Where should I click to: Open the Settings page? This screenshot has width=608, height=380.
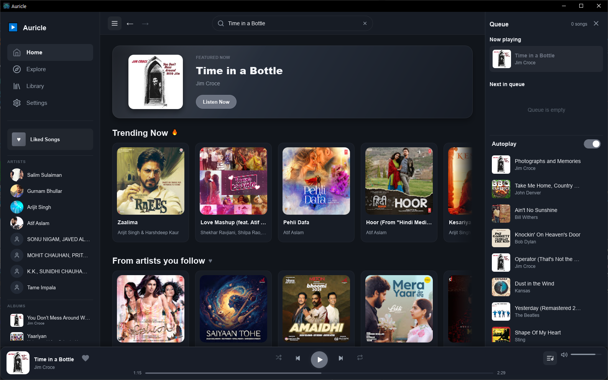coord(50,103)
